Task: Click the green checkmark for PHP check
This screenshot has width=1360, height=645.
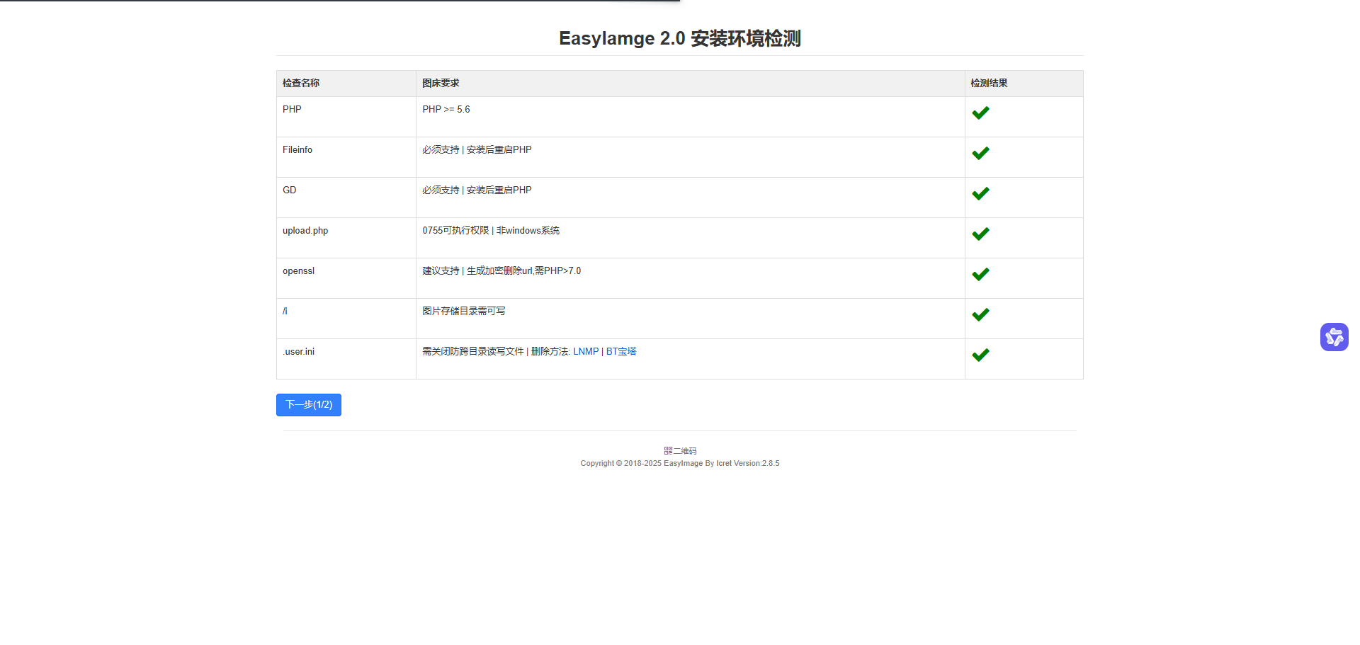Action: coord(981,113)
